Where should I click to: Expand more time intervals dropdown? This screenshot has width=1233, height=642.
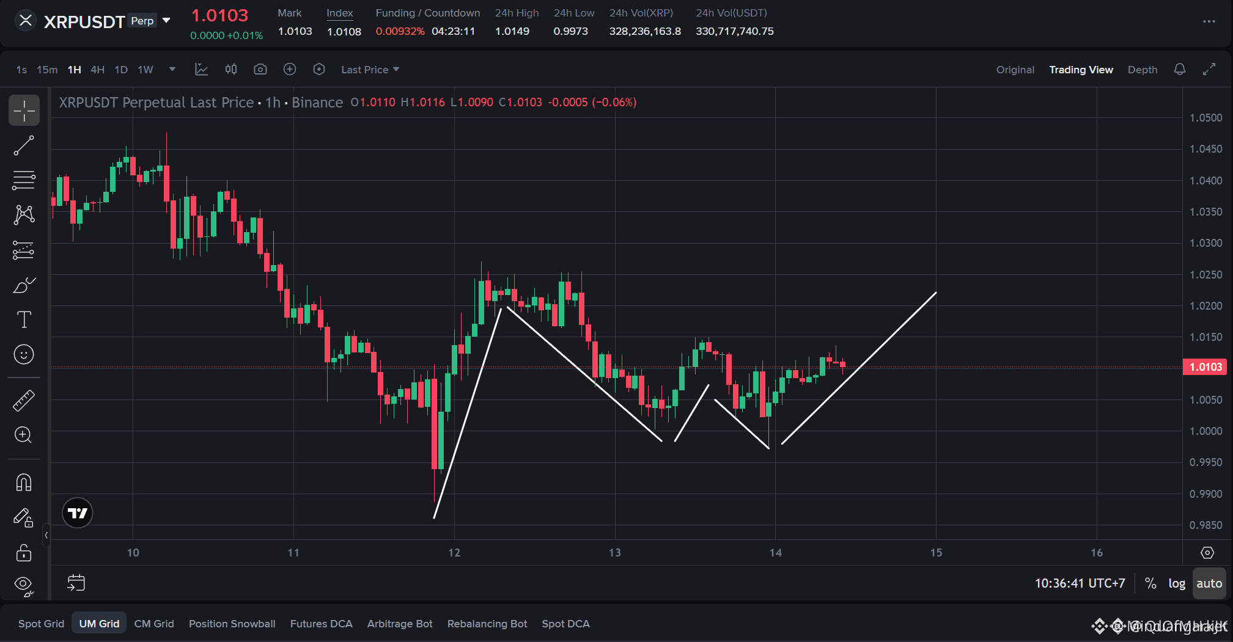pyautogui.click(x=172, y=70)
